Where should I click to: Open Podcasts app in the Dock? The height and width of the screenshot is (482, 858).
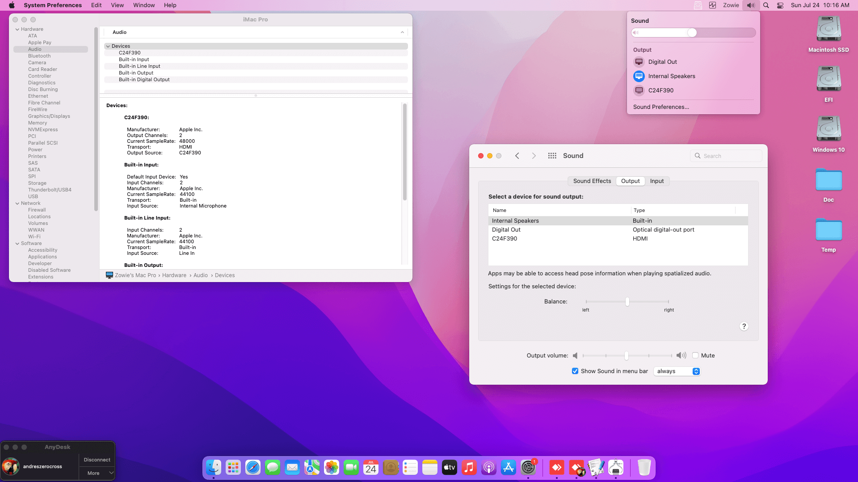[489, 467]
